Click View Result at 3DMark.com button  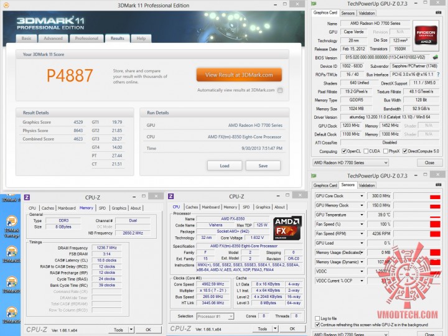click(239, 75)
